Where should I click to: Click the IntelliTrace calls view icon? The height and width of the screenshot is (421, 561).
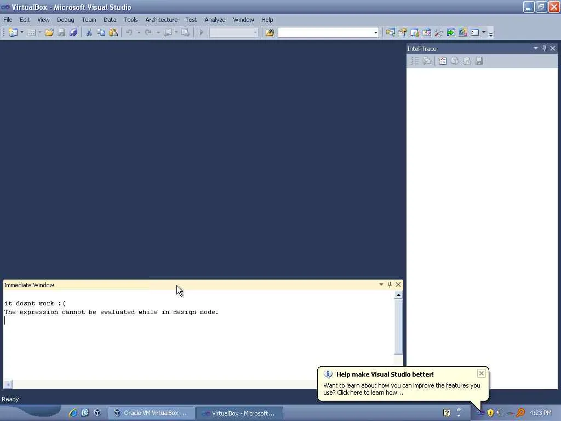[426, 61]
